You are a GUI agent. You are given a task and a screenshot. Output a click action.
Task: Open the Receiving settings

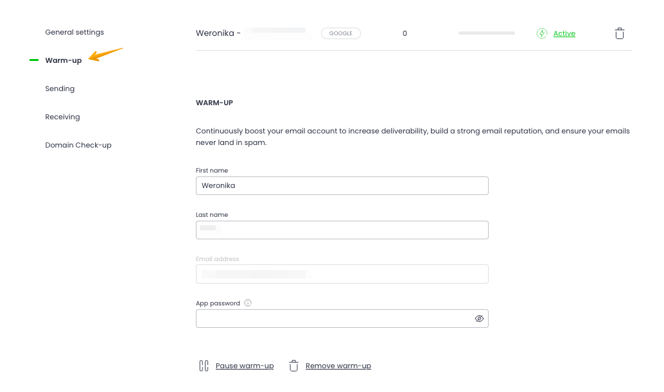point(62,117)
